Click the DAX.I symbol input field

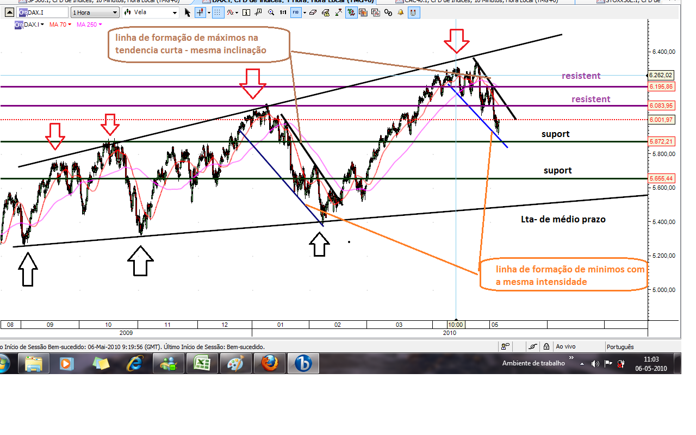[x=42, y=13]
